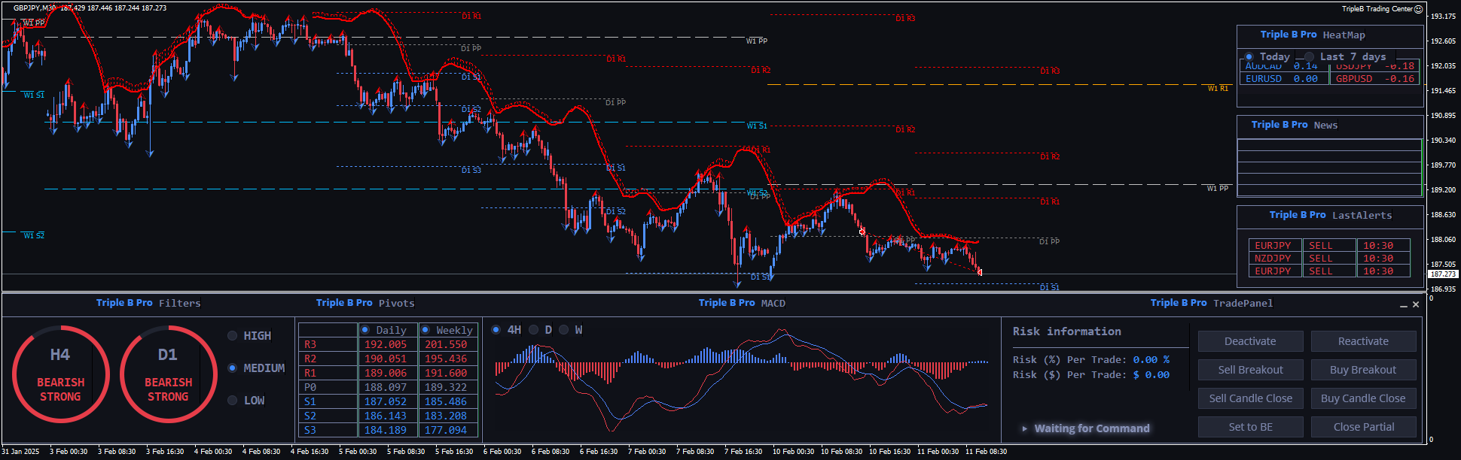1461x460 pixels.
Task: Select the HIGH filter radio button
Action: point(233,336)
